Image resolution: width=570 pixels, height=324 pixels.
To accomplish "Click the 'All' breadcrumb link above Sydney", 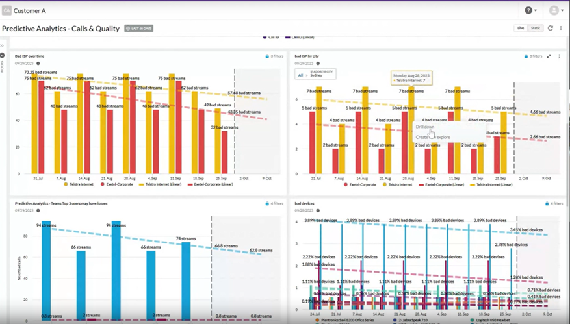I will (x=300, y=75).
